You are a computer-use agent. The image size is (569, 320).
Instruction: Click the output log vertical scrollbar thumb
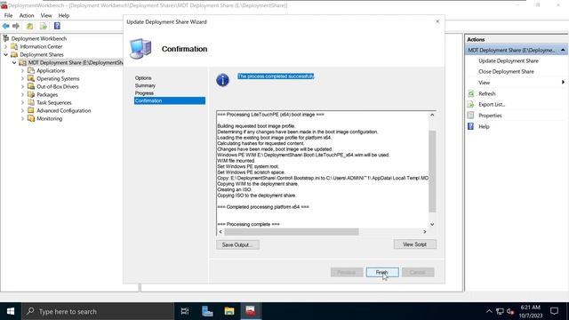pyautogui.click(x=432, y=172)
